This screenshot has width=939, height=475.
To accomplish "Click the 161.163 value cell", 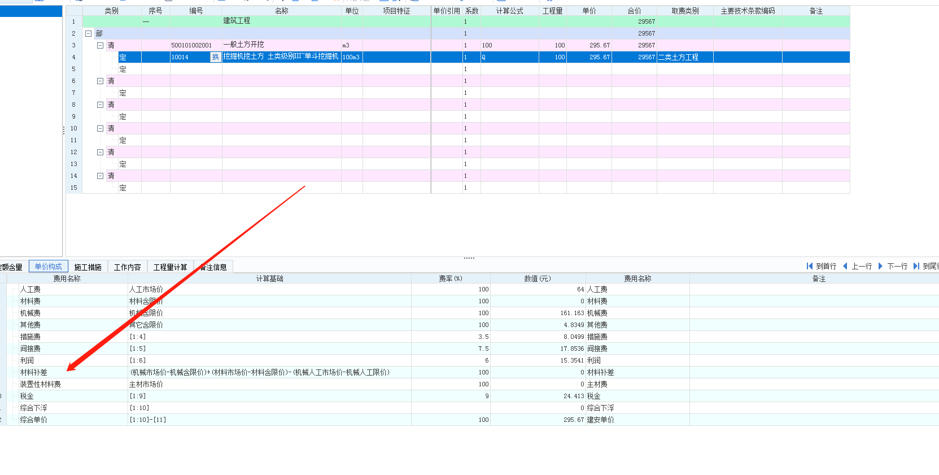I will [538, 313].
